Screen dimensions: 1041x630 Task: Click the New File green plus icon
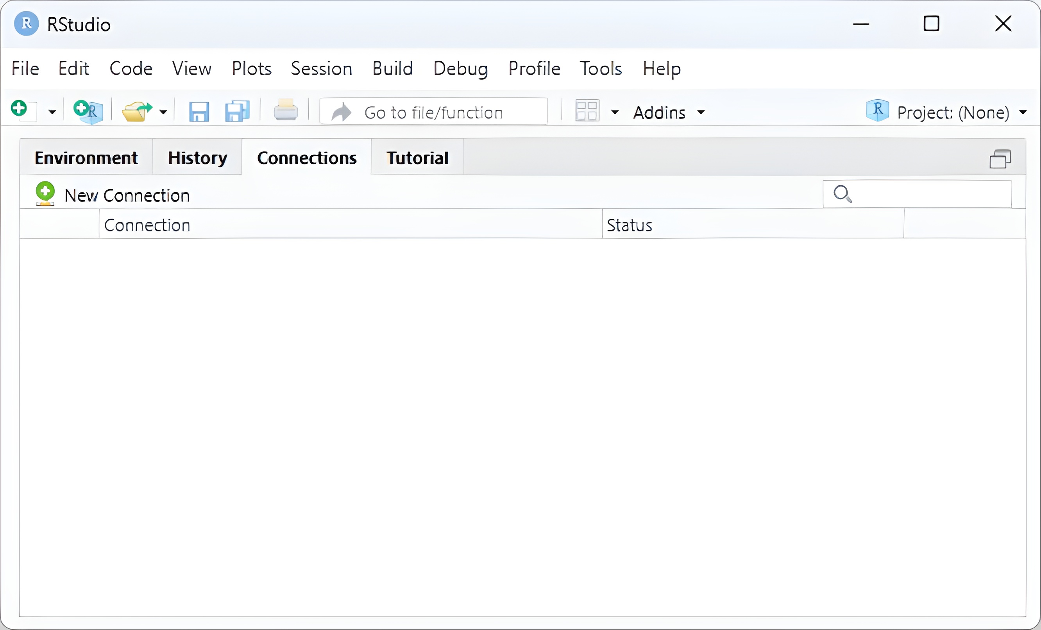point(20,109)
